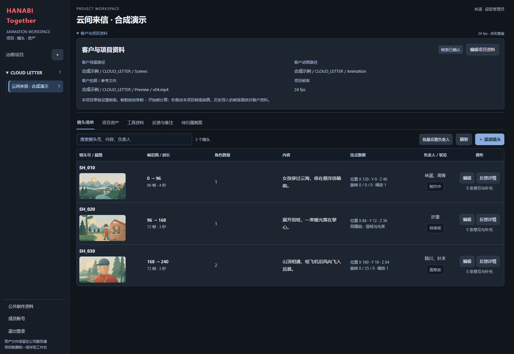Screen dimensions: 514x354
Task: Click the 刷新 button
Action: 464,139
